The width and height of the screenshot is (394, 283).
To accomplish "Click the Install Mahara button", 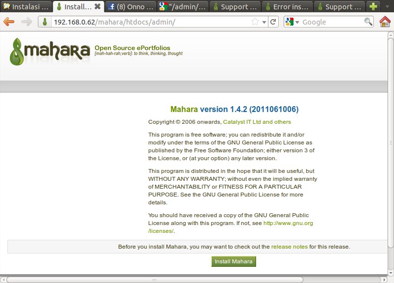I will 233,261.
